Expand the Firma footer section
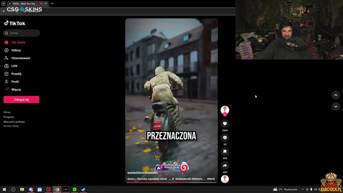 [x=7, y=112]
